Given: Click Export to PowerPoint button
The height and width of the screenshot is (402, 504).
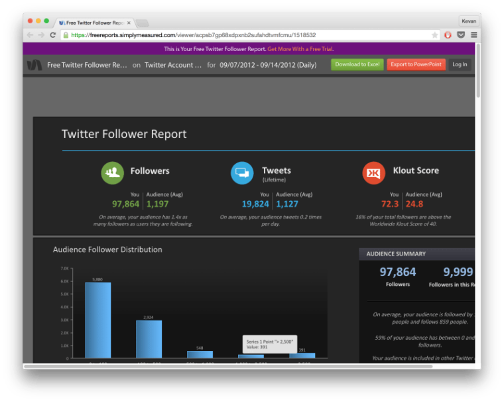Looking at the screenshot, I should click(416, 64).
